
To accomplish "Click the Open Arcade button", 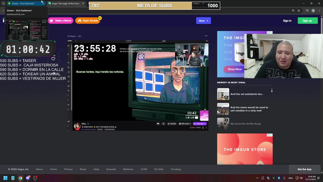I will [x=88, y=21].
